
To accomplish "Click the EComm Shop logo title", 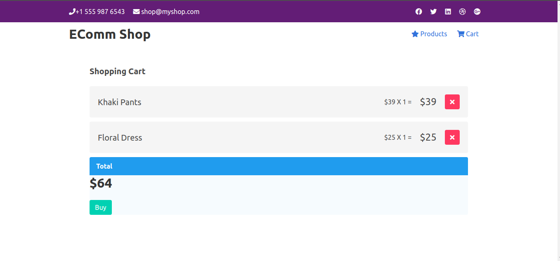I will pos(110,34).
